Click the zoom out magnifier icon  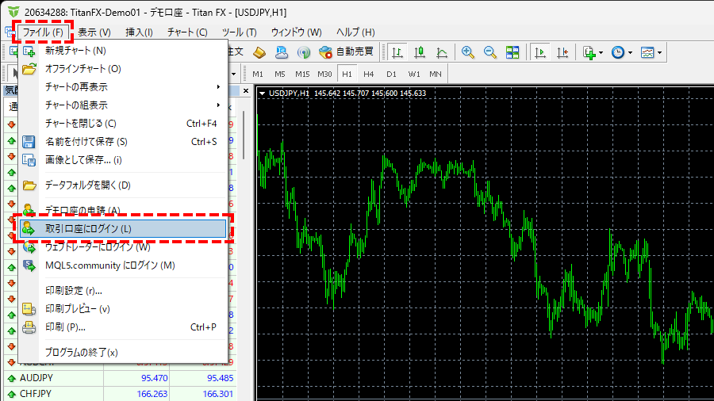click(490, 52)
